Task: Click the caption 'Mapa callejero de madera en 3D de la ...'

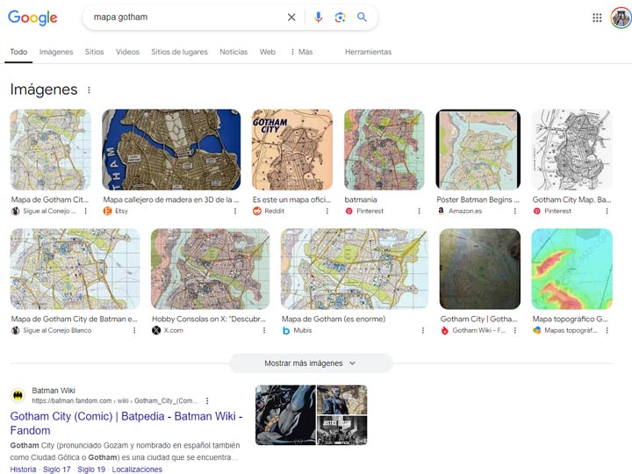Action: [171, 200]
